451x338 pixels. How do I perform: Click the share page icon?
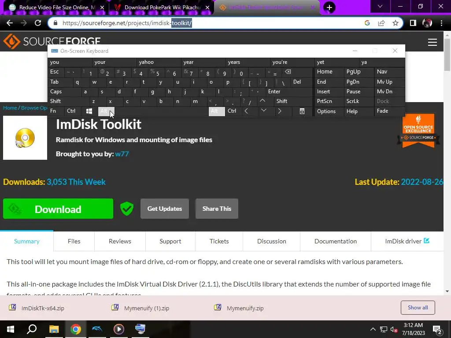(381, 23)
